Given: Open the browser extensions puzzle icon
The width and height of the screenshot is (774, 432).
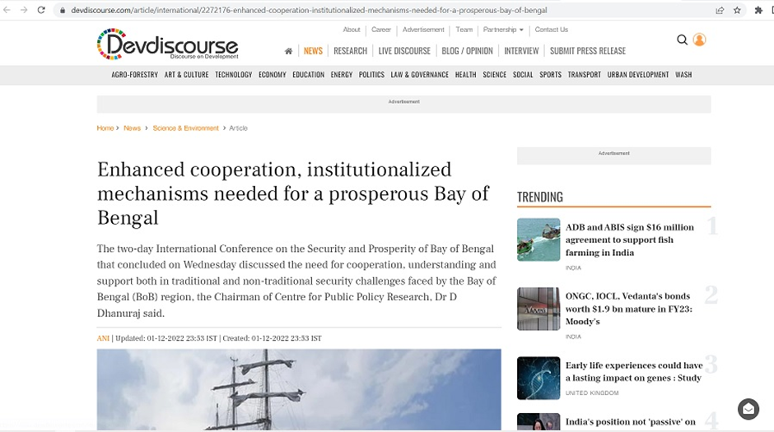Looking at the screenshot, I should point(758,10).
